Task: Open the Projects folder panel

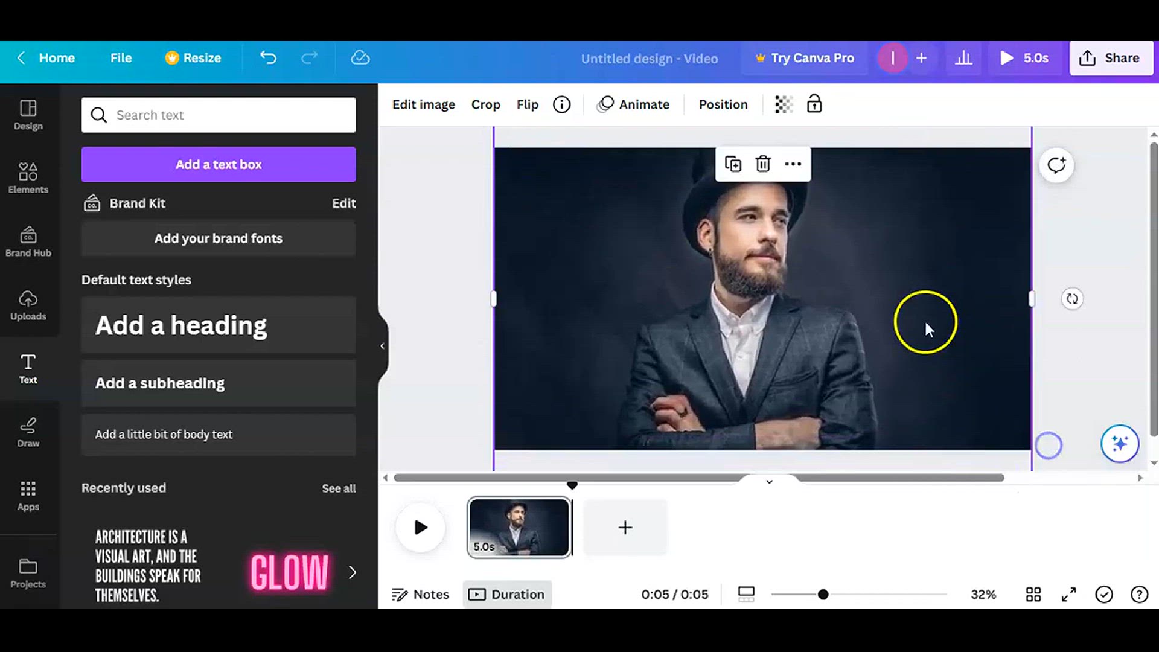Action: tap(28, 573)
